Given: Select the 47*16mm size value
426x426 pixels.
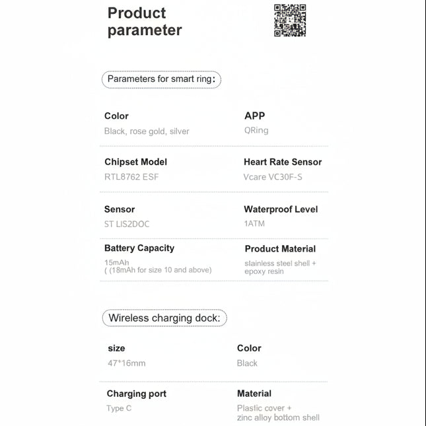Looking at the screenshot, I should [x=126, y=363].
